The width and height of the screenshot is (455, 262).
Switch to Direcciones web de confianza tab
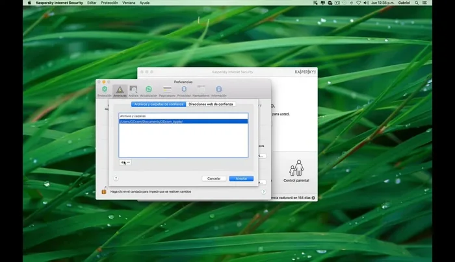pyautogui.click(x=211, y=104)
